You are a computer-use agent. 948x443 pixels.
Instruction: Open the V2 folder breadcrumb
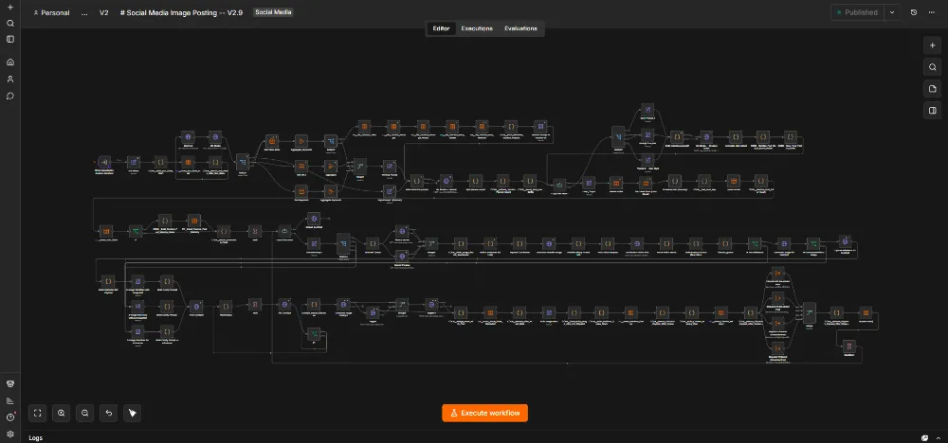(x=104, y=12)
